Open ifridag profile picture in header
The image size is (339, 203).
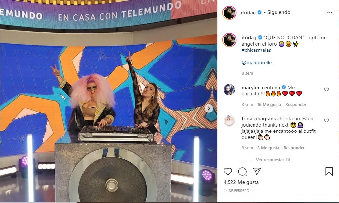point(229,13)
